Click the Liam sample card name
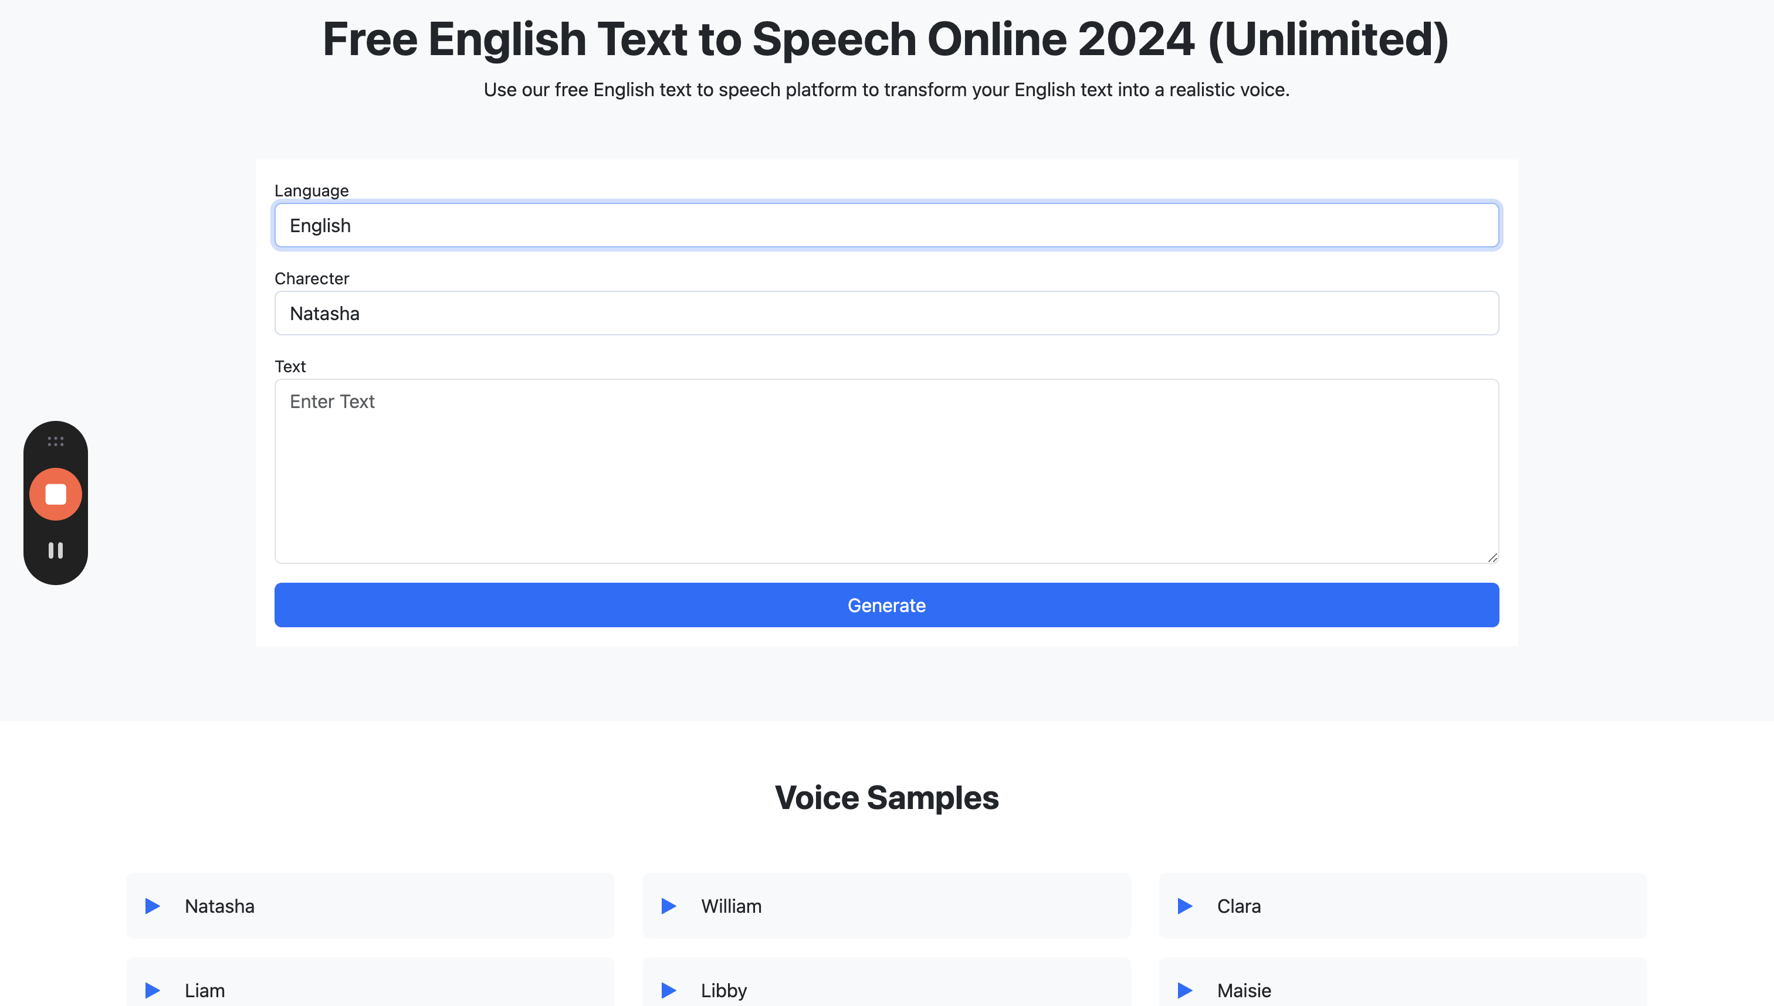The image size is (1774, 1006). [x=205, y=990]
